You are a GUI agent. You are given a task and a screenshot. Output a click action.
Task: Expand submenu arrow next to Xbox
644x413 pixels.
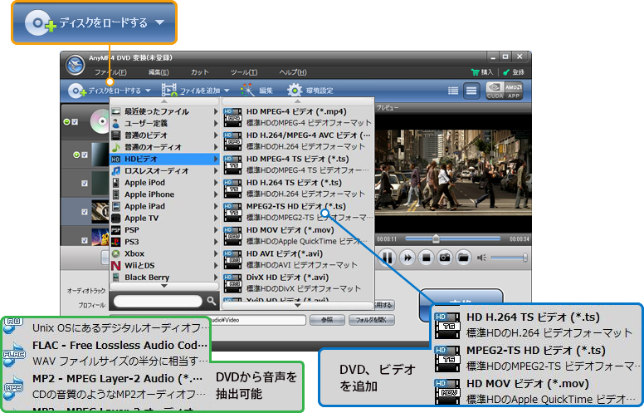pos(216,253)
